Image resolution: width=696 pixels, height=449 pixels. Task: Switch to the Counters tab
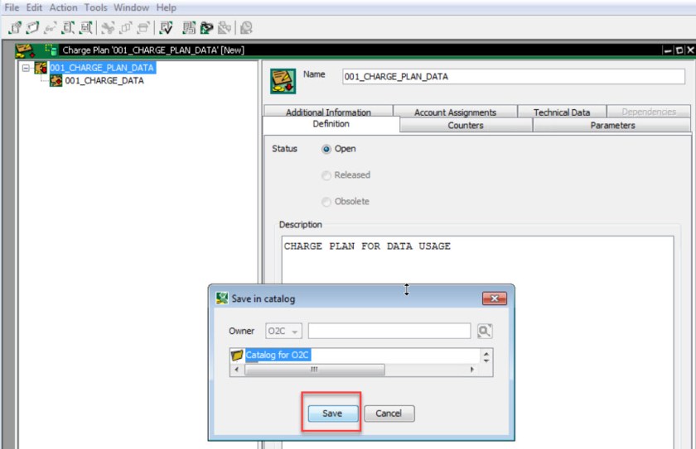(x=466, y=126)
